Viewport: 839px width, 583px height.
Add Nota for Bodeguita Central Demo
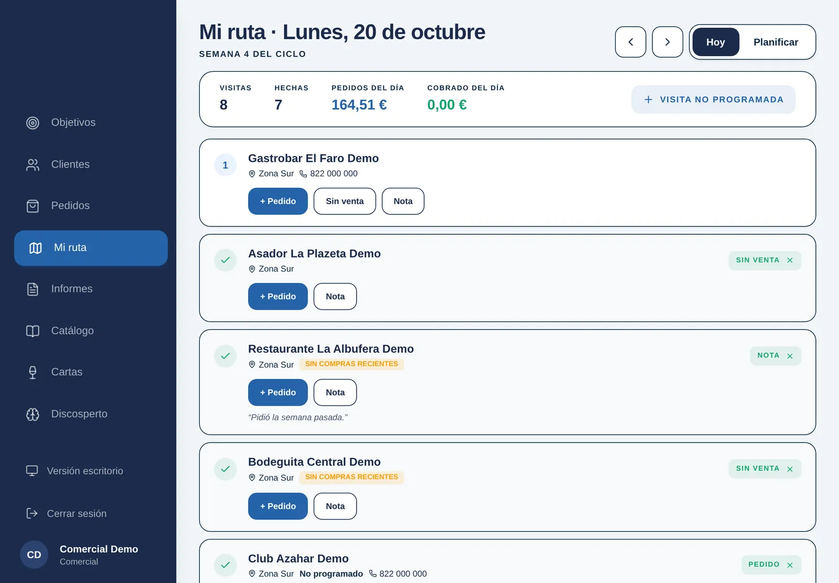(335, 506)
